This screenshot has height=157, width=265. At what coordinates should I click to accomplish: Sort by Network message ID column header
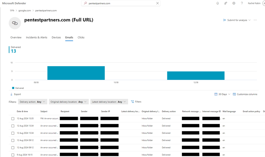pos(191,111)
